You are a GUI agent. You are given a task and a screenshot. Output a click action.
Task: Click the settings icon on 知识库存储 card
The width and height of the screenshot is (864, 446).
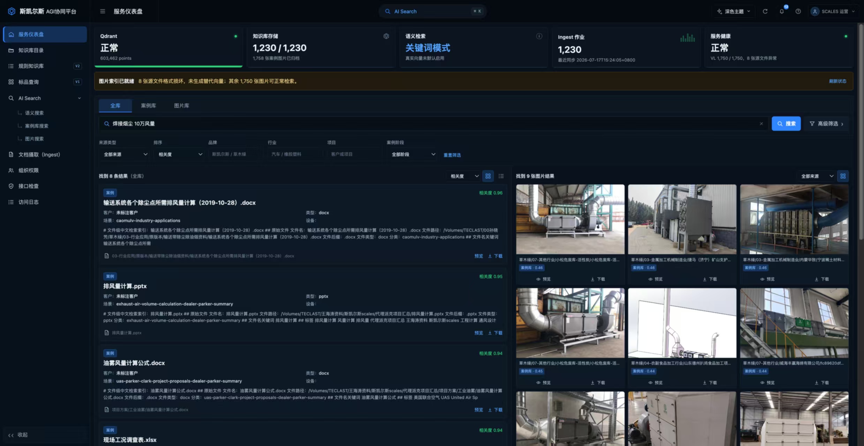pos(386,36)
